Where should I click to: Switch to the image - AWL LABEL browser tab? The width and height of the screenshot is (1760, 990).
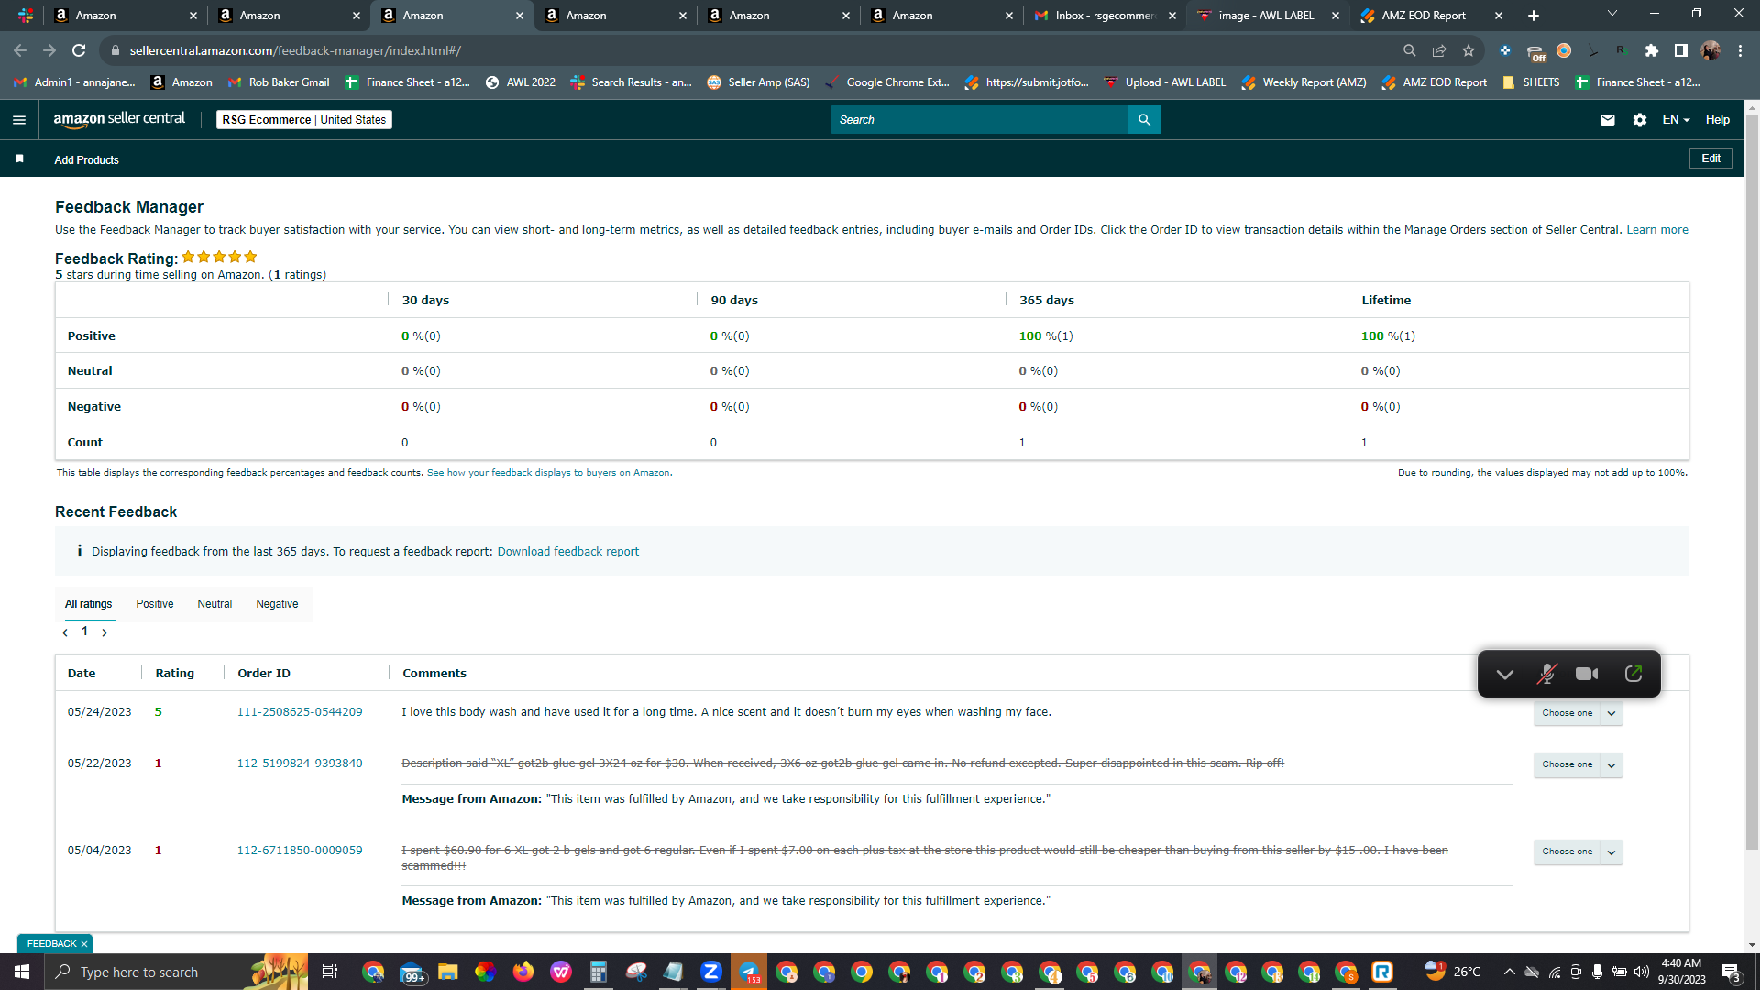pos(1267,16)
